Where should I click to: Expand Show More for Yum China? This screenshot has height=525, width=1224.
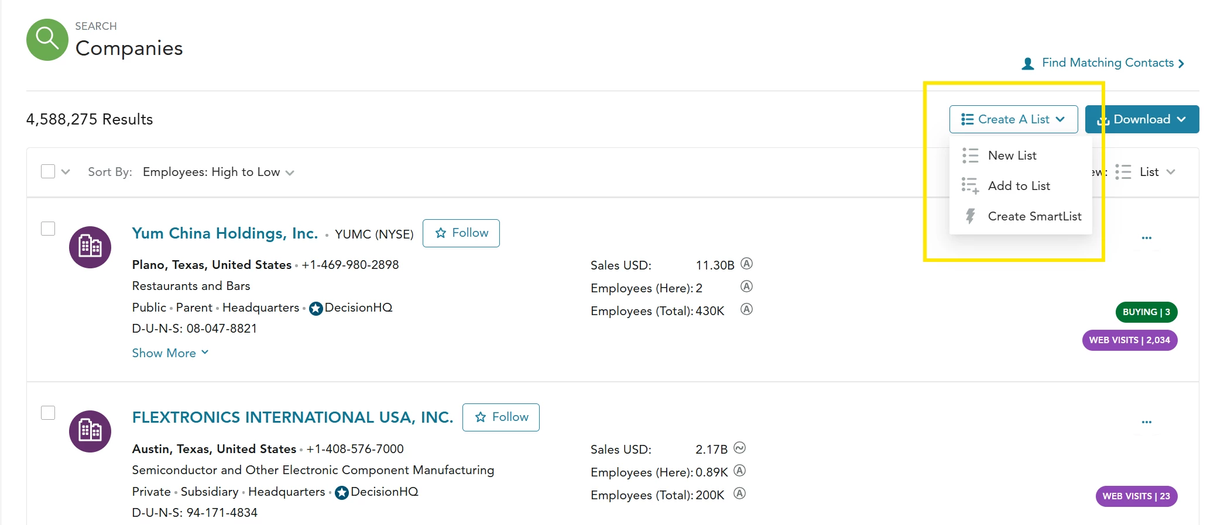170,353
